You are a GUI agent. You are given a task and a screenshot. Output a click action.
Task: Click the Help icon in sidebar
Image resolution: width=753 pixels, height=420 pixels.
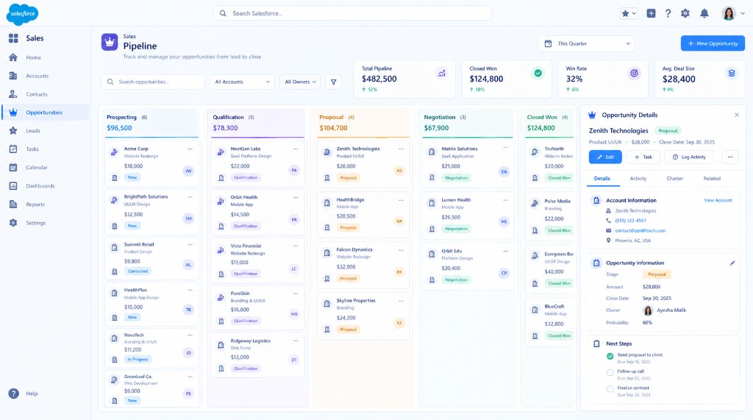coord(13,394)
